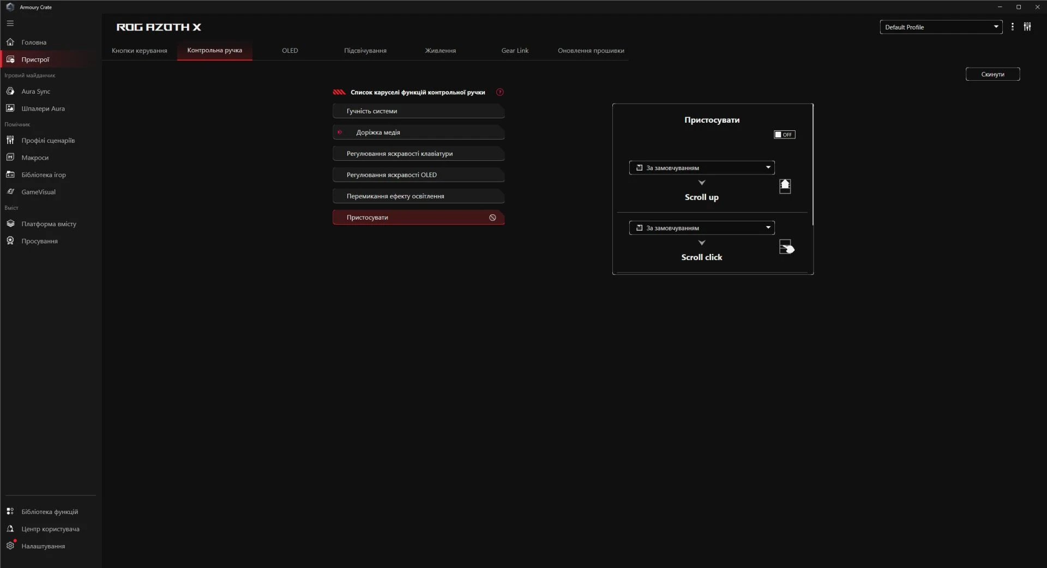Viewport: 1047px width, 568px height.
Task: Click the Платформа вмісту icon
Action: [10, 223]
